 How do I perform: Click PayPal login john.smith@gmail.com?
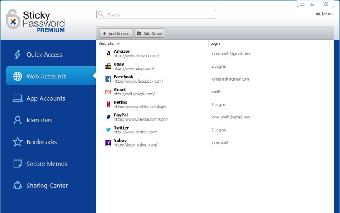tap(231, 117)
